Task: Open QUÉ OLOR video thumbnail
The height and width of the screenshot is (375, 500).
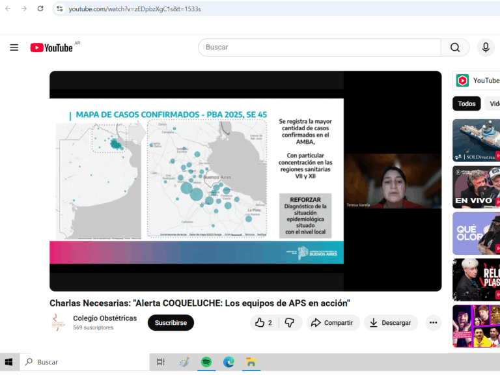Action: click(477, 234)
